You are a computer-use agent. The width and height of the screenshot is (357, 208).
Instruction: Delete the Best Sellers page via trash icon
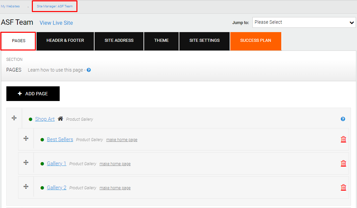tap(343, 139)
